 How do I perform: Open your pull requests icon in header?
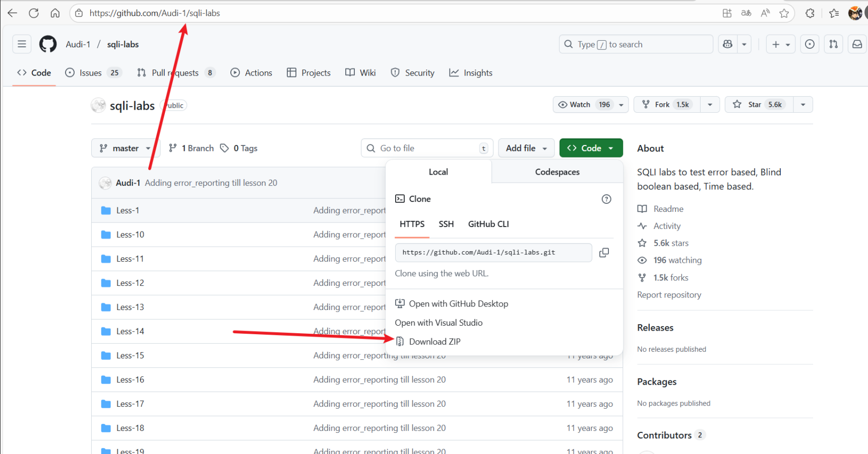click(834, 44)
